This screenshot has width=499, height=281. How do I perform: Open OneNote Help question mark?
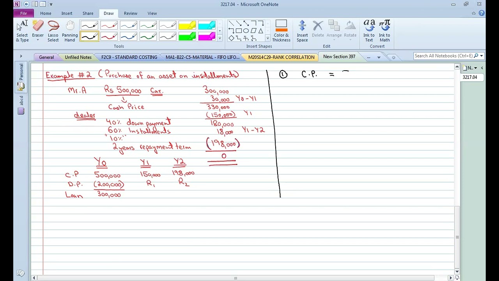coord(481,13)
